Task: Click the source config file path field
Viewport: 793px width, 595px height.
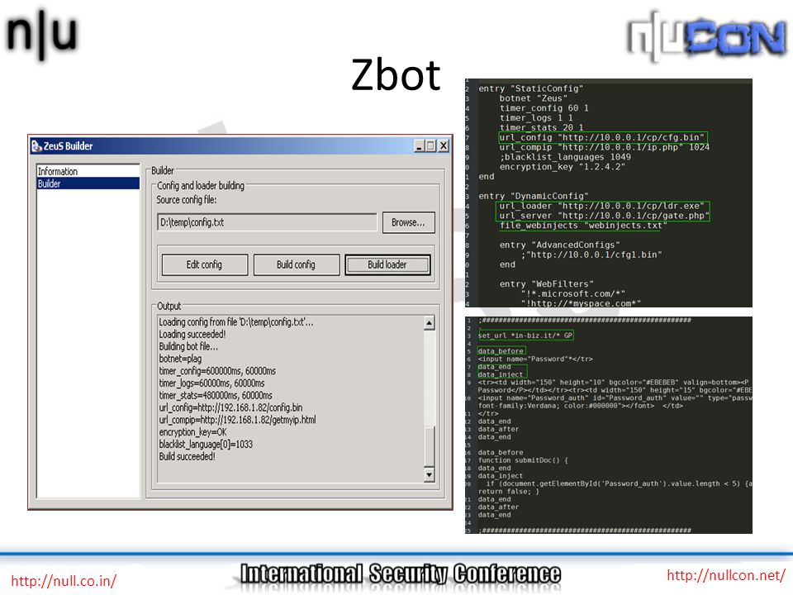Action: pos(267,222)
